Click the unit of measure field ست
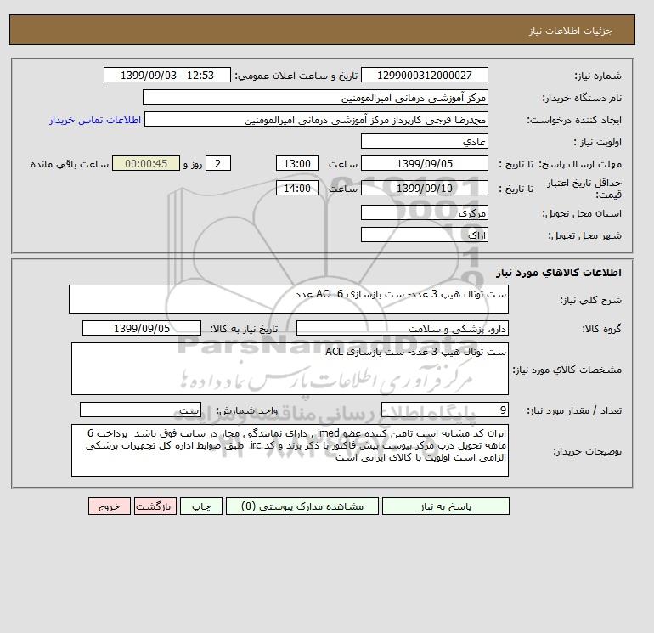This screenshot has width=654, height=633. pos(140,410)
